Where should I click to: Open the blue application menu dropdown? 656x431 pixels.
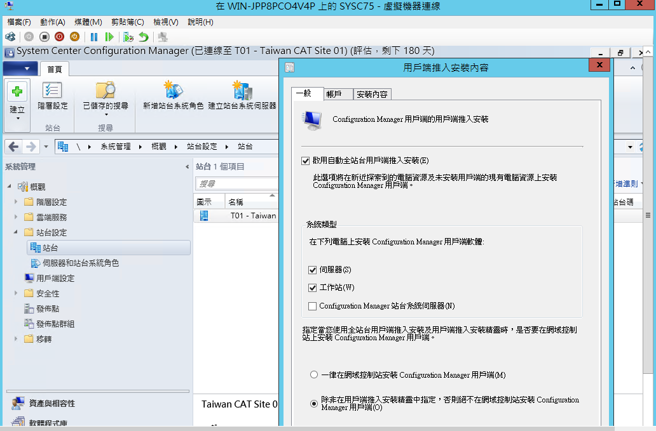pyautogui.click(x=20, y=69)
